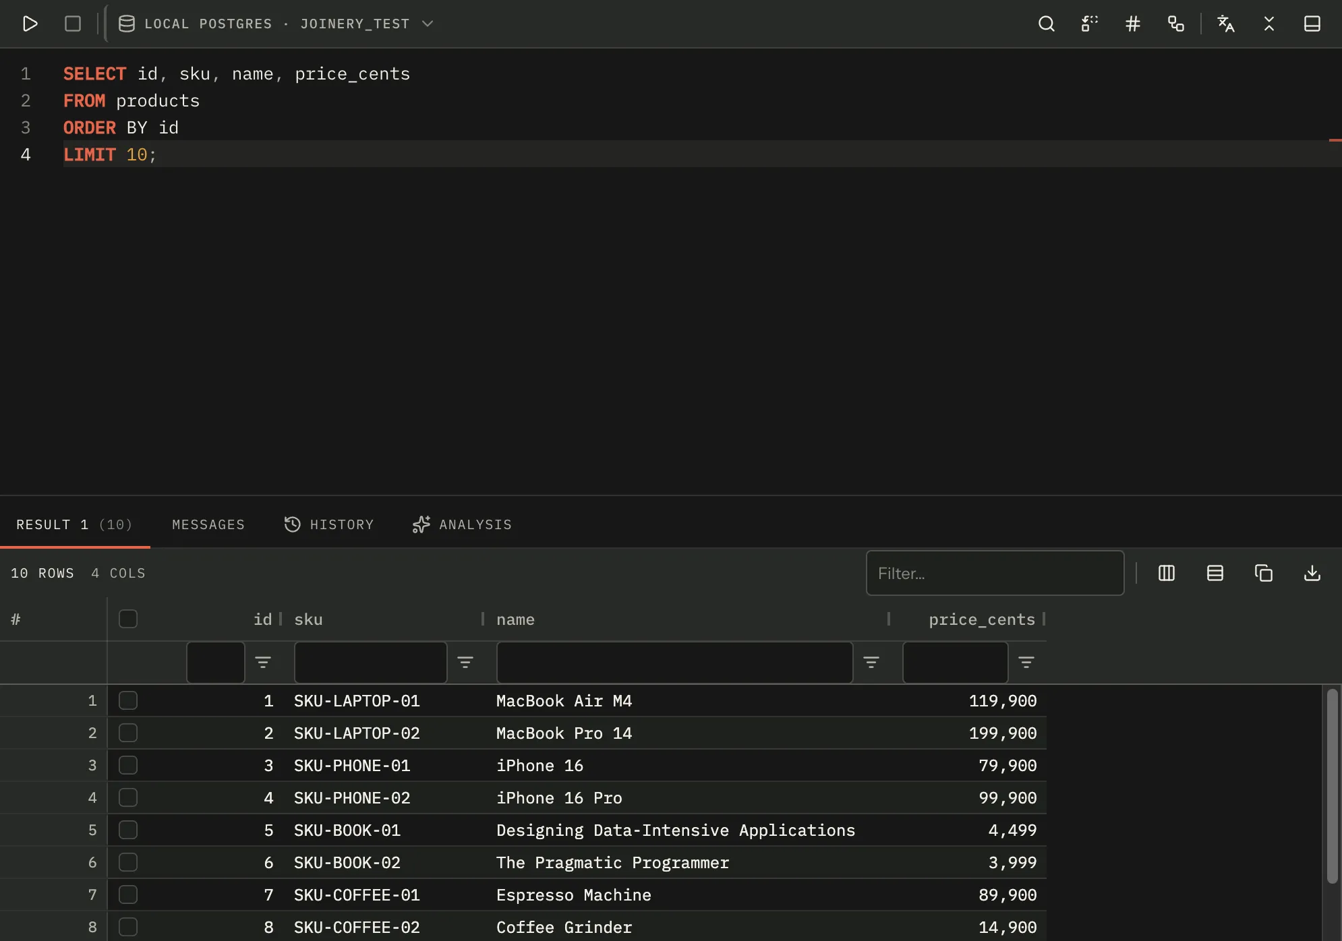Select the The Pragmatic Programmer name cell
This screenshot has width=1342, height=941.
click(612, 863)
